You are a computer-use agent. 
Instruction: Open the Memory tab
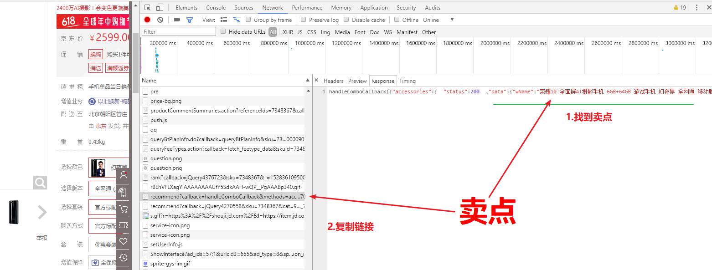341,7
